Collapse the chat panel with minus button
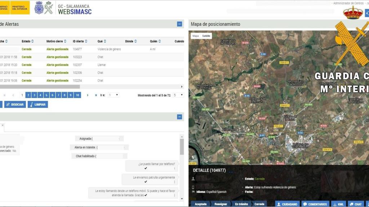The width and height of the screenshot is (369, 207). pos(179,117)
